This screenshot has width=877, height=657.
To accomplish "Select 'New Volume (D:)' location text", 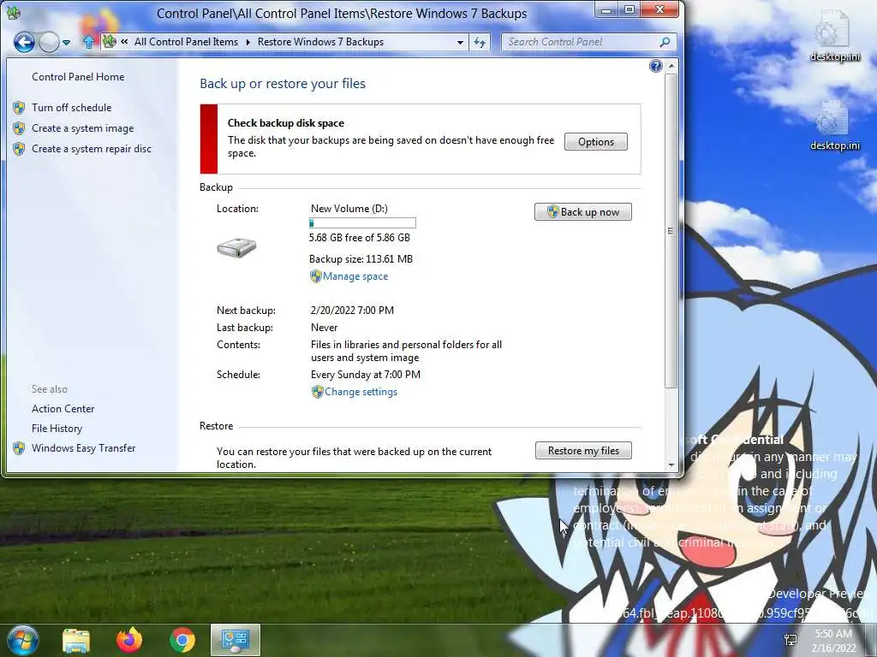I will [x=349, y=209].
